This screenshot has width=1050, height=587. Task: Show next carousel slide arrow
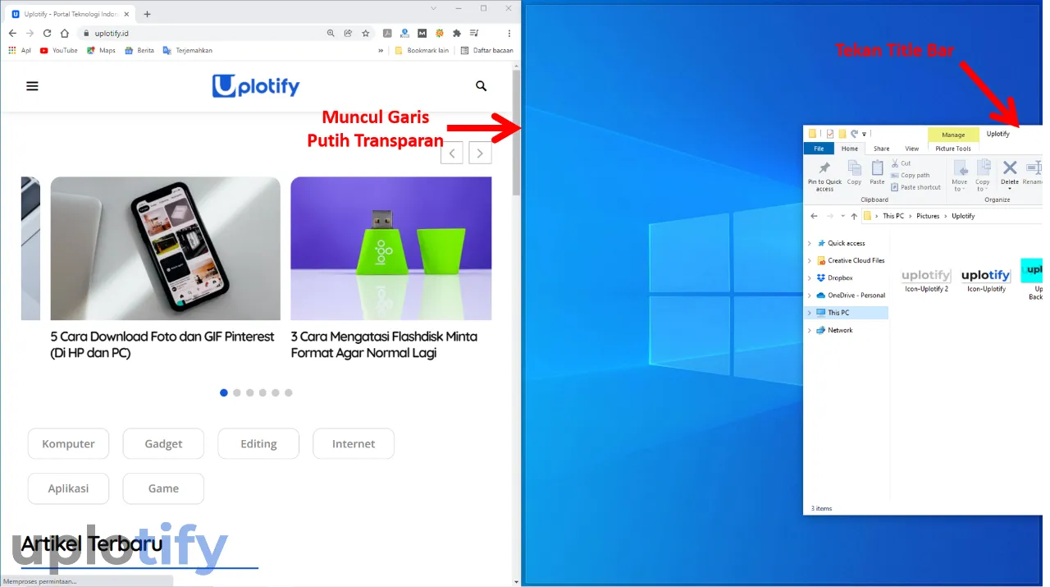[480, 153]
